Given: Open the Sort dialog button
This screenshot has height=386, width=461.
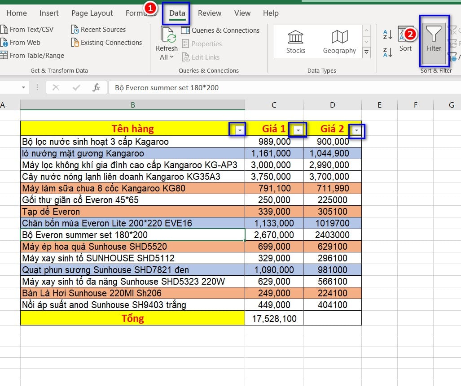Looking at the screenshot, I should point(405,39).
